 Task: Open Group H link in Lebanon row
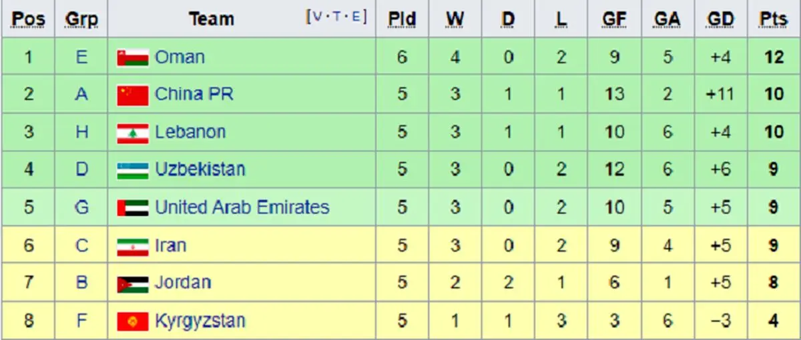coord(81,133)
